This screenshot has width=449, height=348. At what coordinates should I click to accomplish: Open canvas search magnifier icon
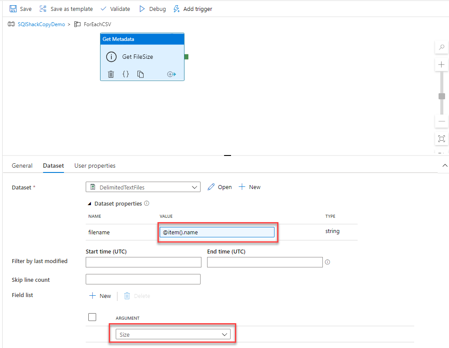[x=442, y=47]
